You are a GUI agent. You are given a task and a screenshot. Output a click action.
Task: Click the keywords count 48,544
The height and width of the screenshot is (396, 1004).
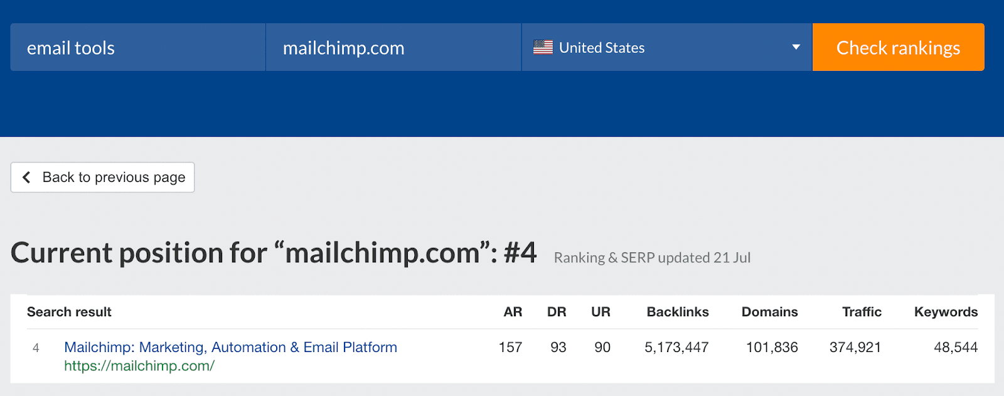[x=956, y=347]
